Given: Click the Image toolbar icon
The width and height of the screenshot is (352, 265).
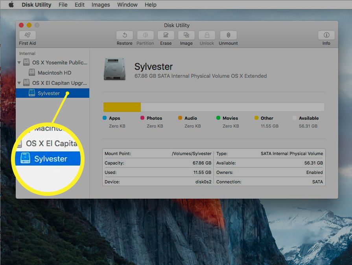Looking at the screenshot, I should coord(186,35).
